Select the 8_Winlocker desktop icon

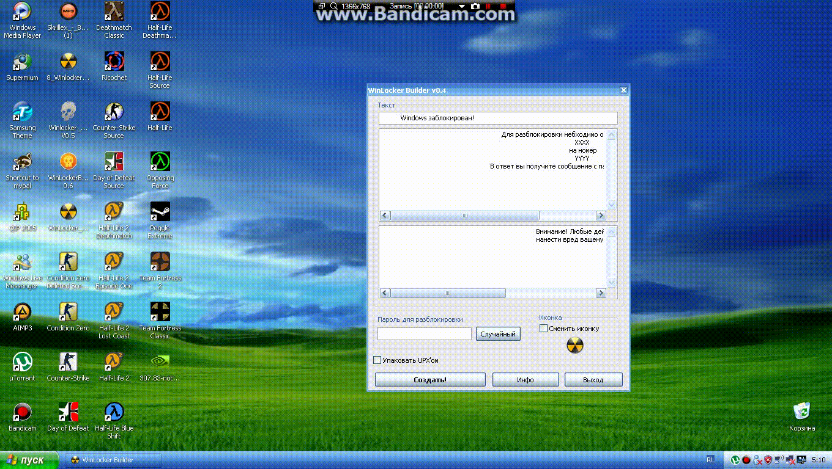tap(68, 67)
